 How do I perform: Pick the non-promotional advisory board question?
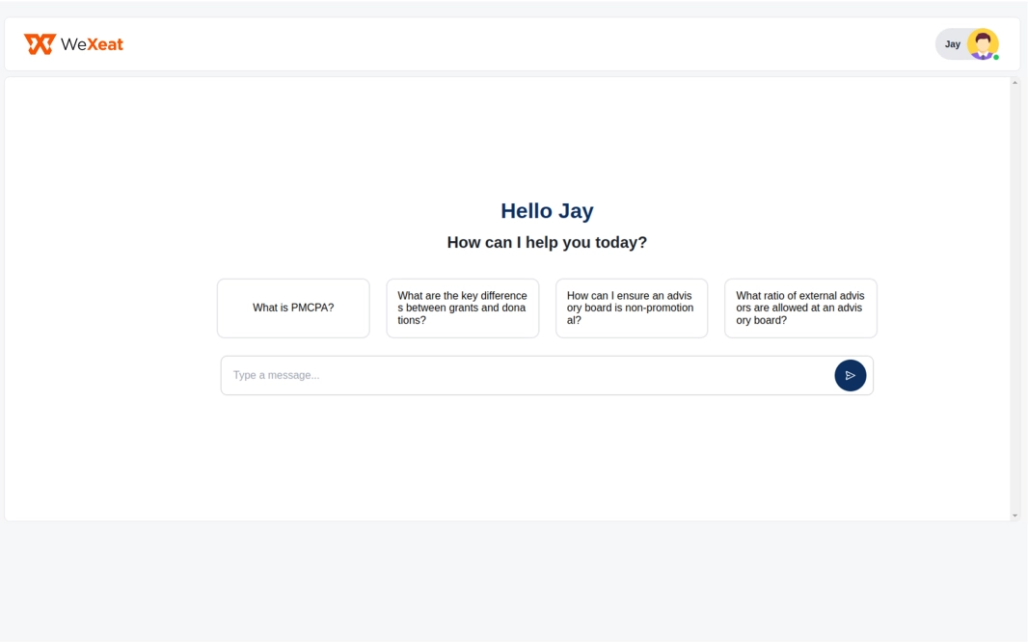[x=632, y=308]
